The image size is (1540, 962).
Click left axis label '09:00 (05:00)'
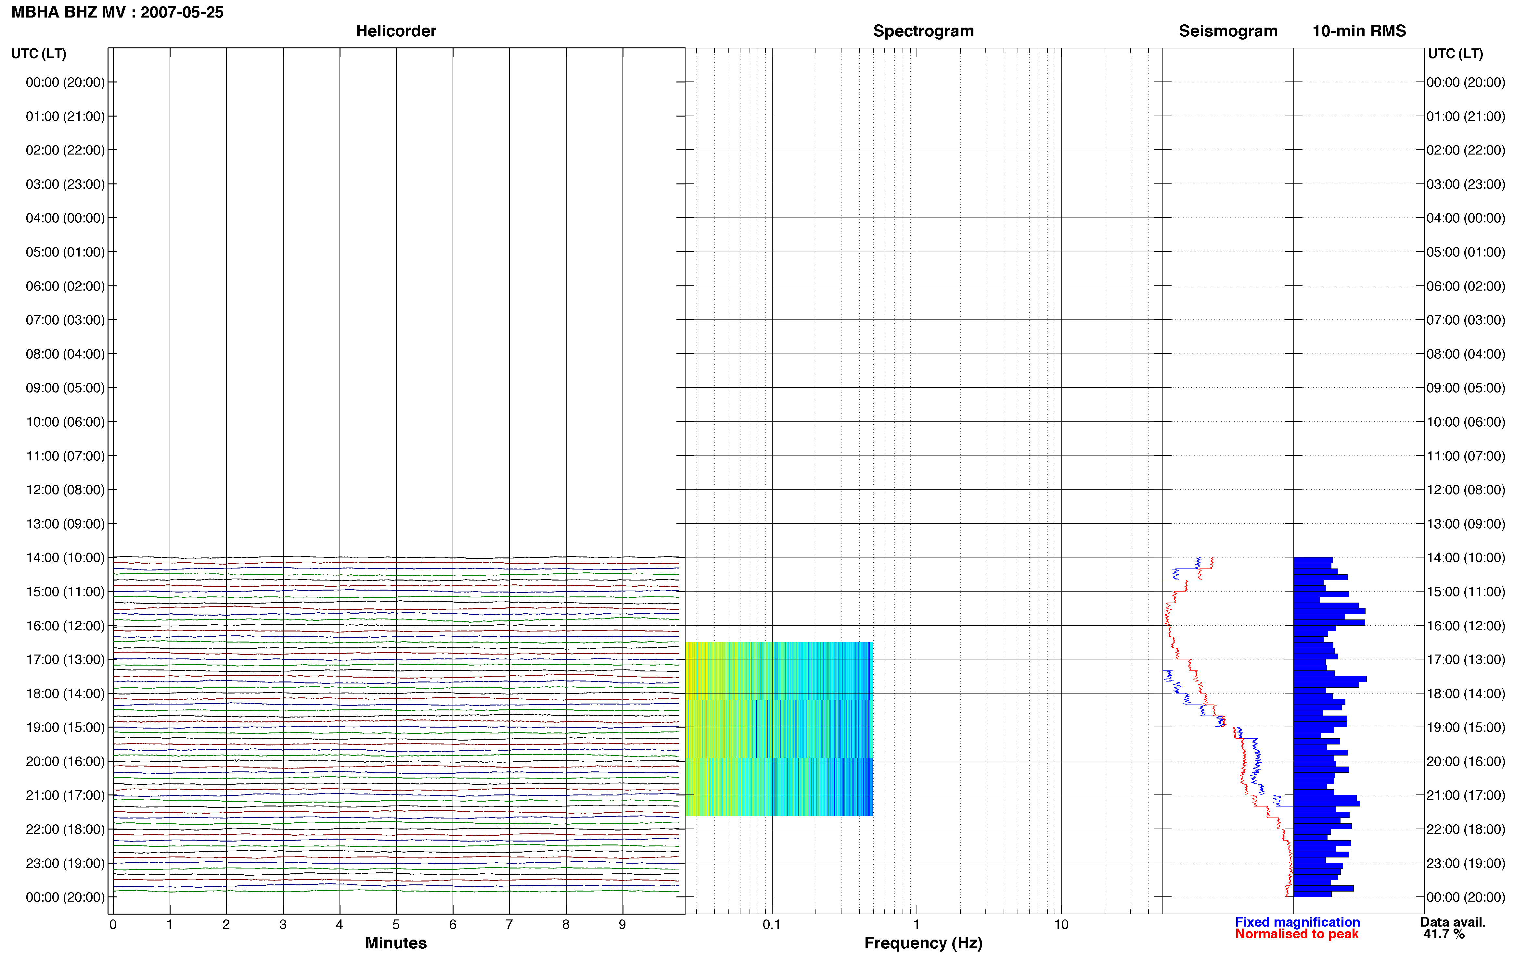65,387
